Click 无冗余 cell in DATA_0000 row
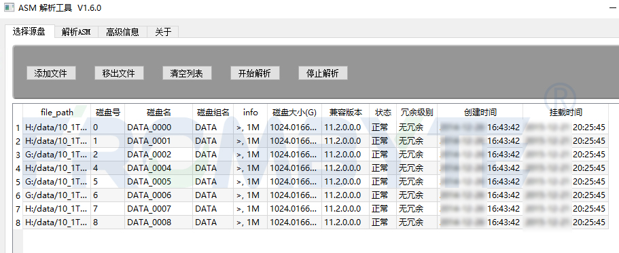Image resolution: width=619 pixels, height=253 pixels. [x=417, y=128]
